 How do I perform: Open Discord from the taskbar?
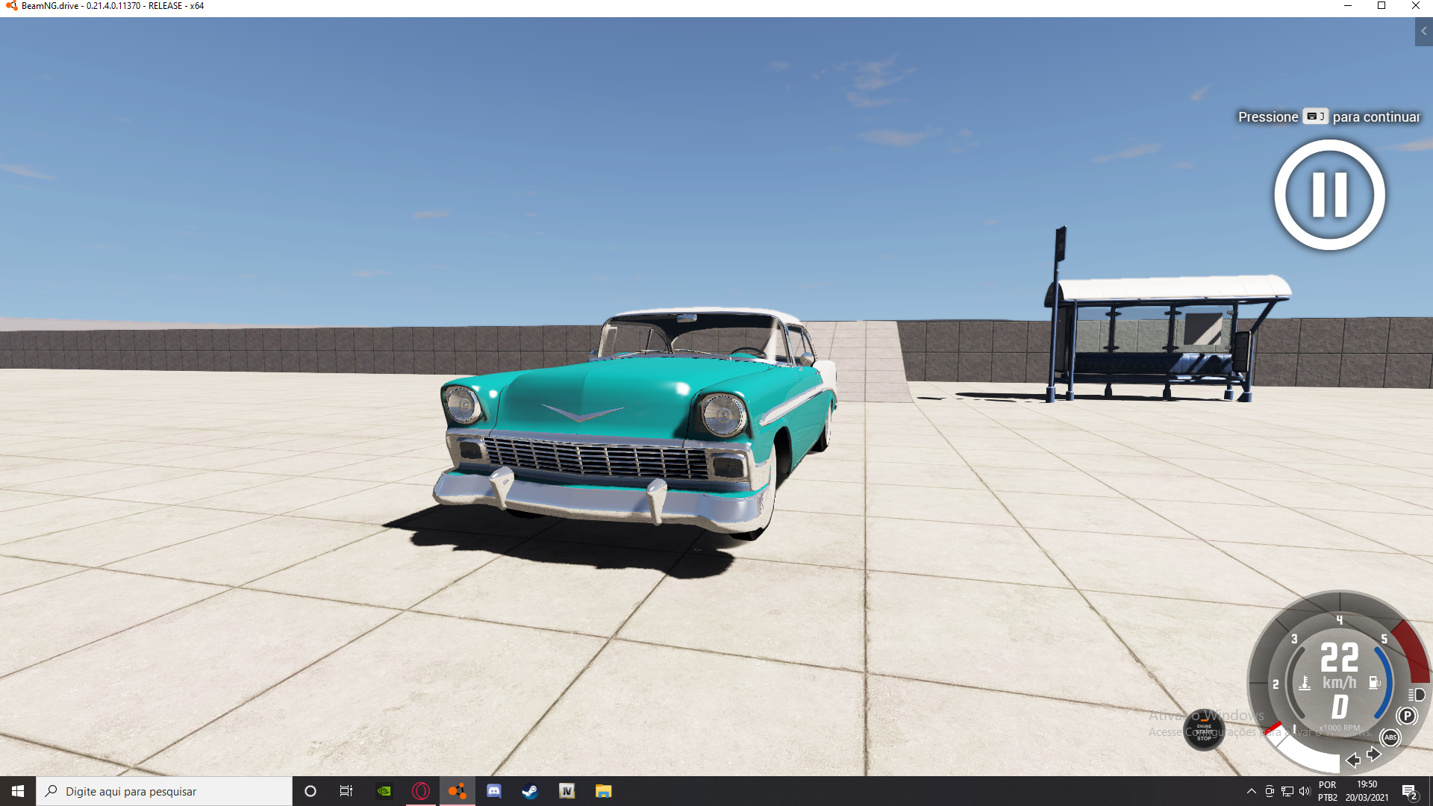pos(493,791)
